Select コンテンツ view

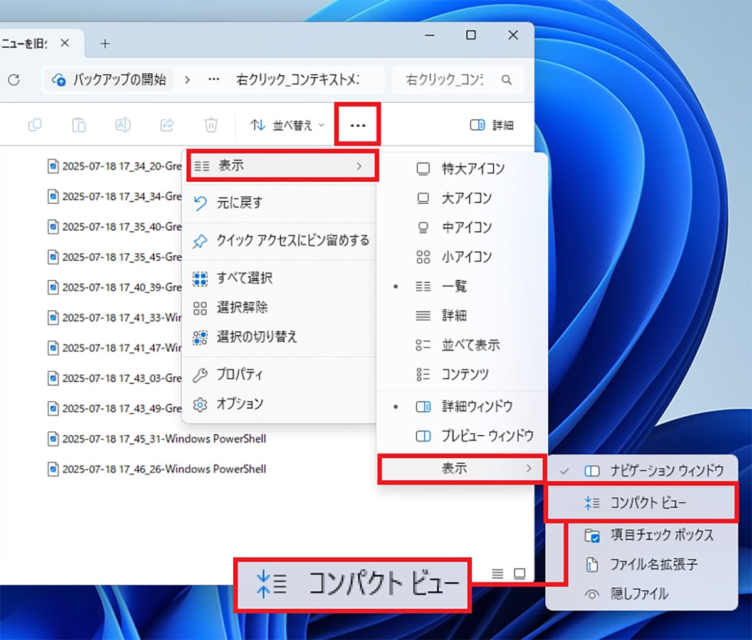tap(462, 374)
